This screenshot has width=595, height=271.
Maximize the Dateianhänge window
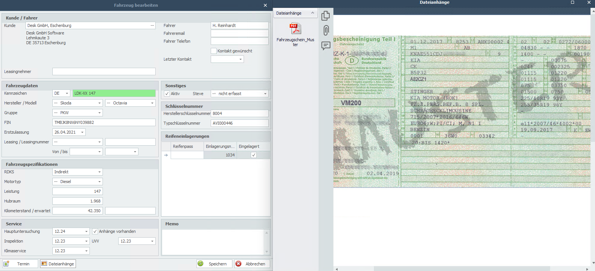(x=572, y=2)
